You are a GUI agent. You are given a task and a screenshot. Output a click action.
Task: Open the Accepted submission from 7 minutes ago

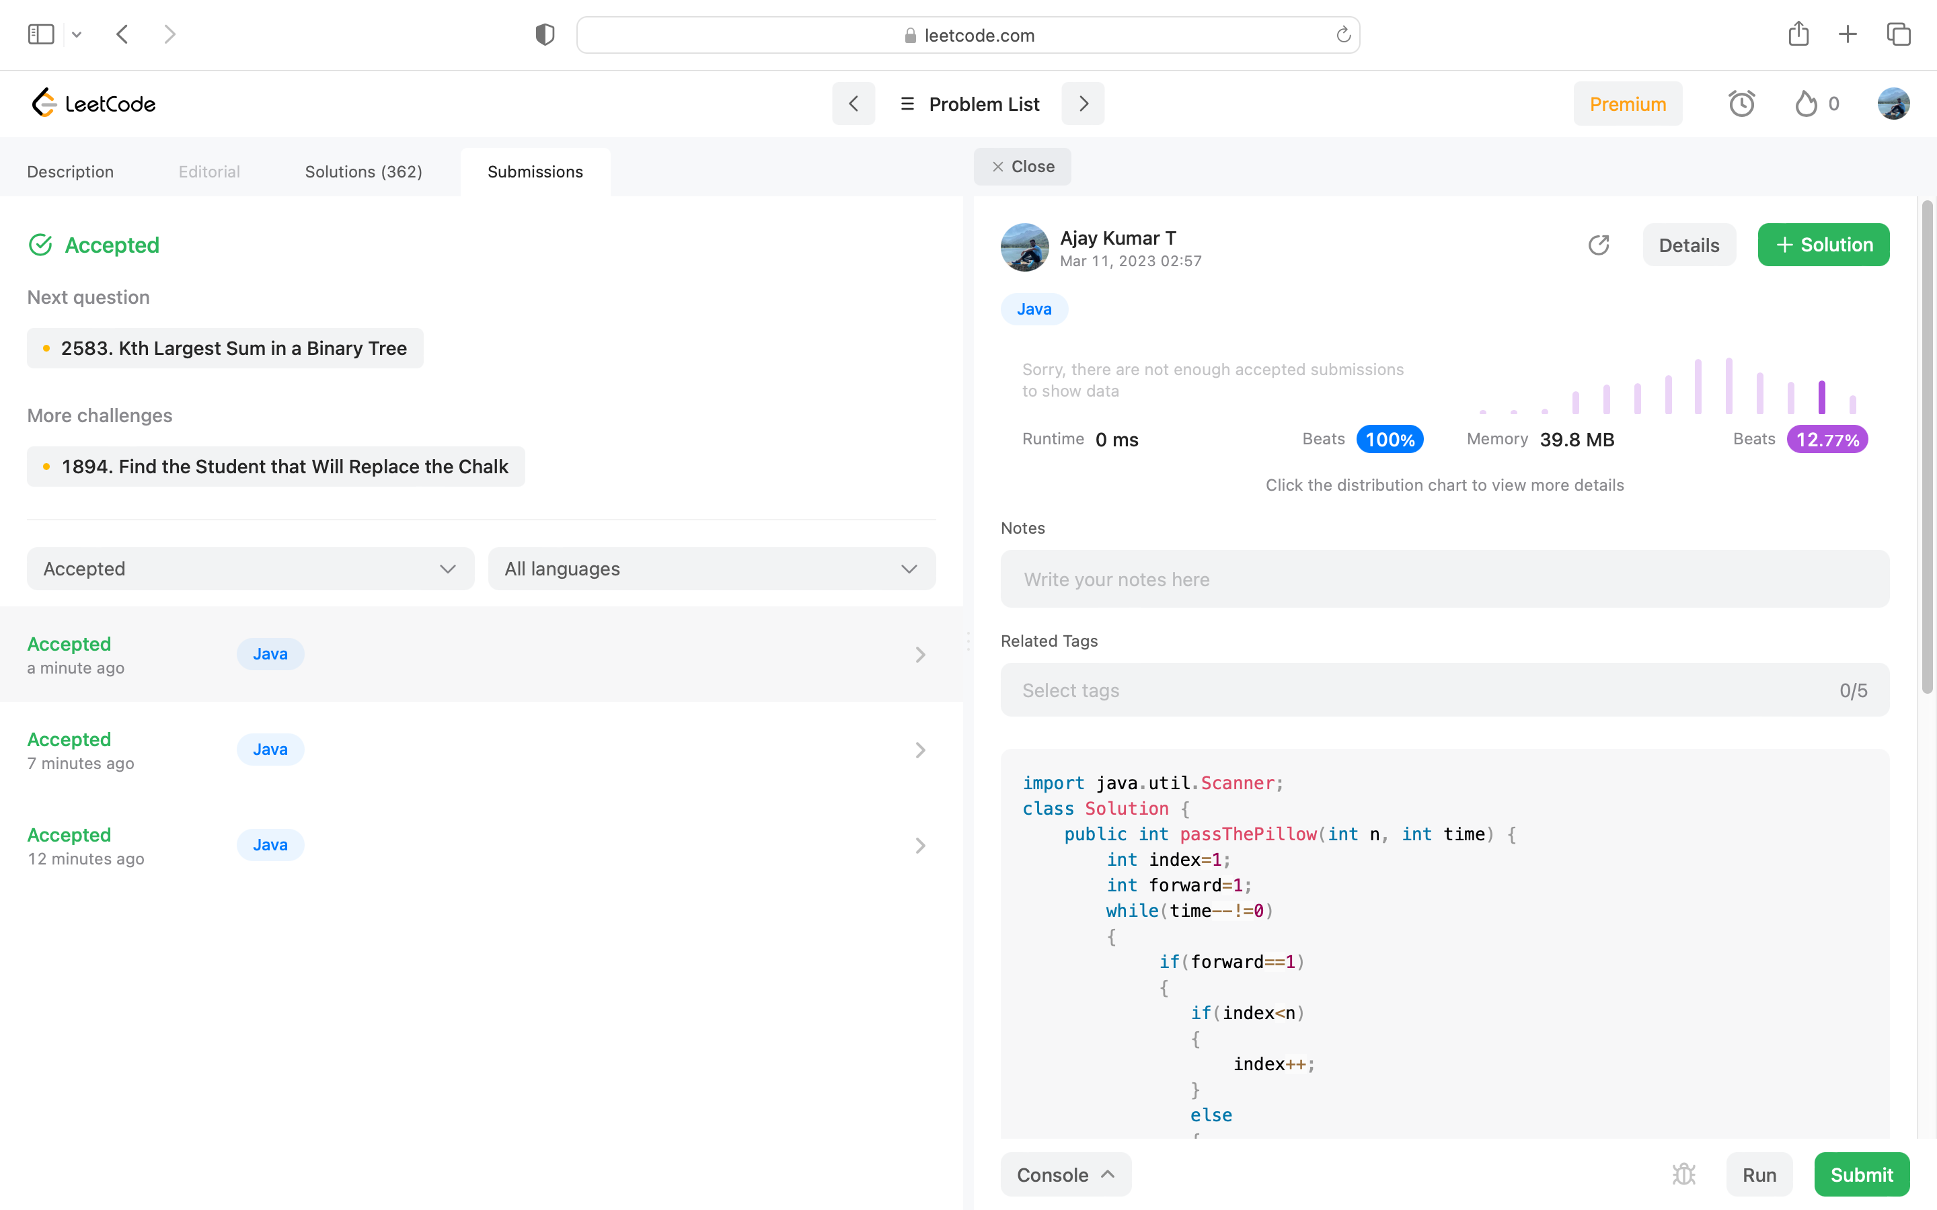pyautogui.click(x=480, y=750)
